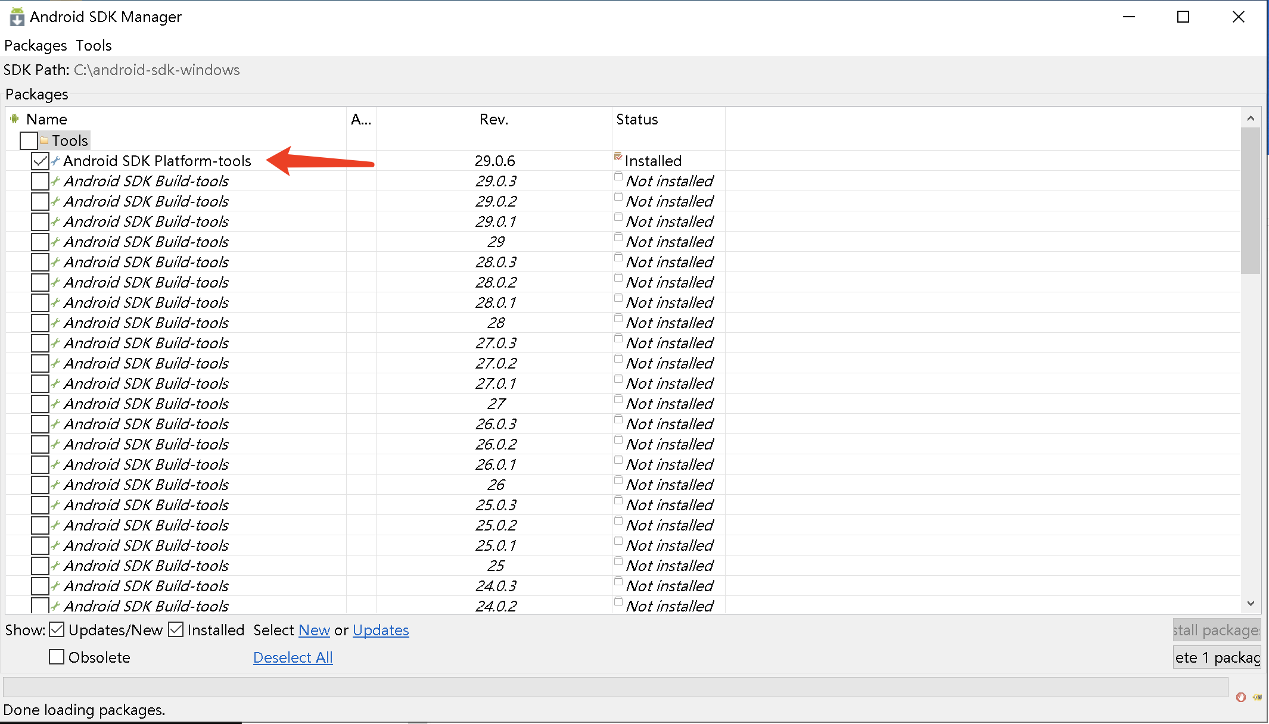Click the package list scroll up arrow

(x=1251, y=118)
